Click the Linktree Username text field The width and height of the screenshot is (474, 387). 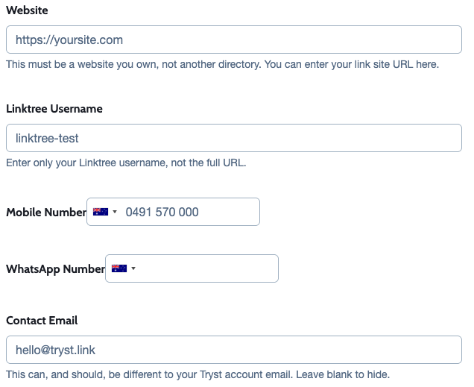pos(234,138)
